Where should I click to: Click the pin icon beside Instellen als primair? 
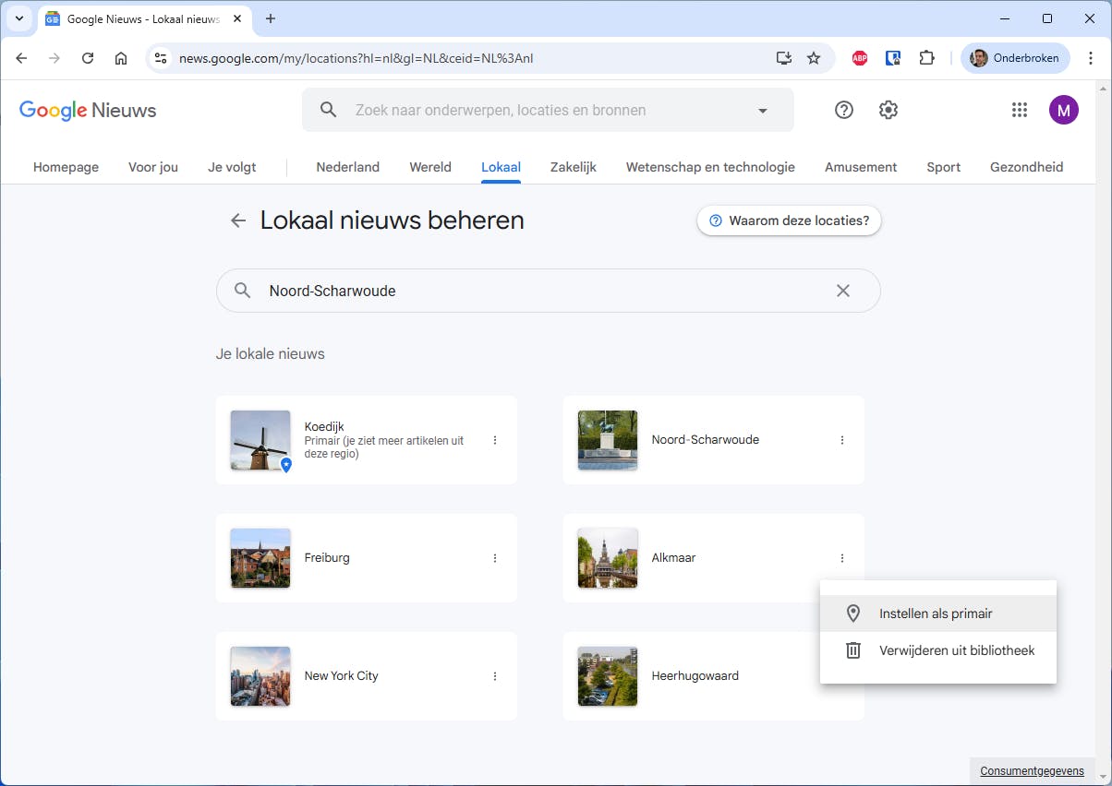click(x=852, y=613)
